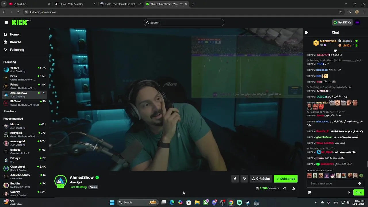Image resolution: width=368 pixels, height=207 pixels.
Task: Open asmongold recommended channel
Action: coord(24,143)
